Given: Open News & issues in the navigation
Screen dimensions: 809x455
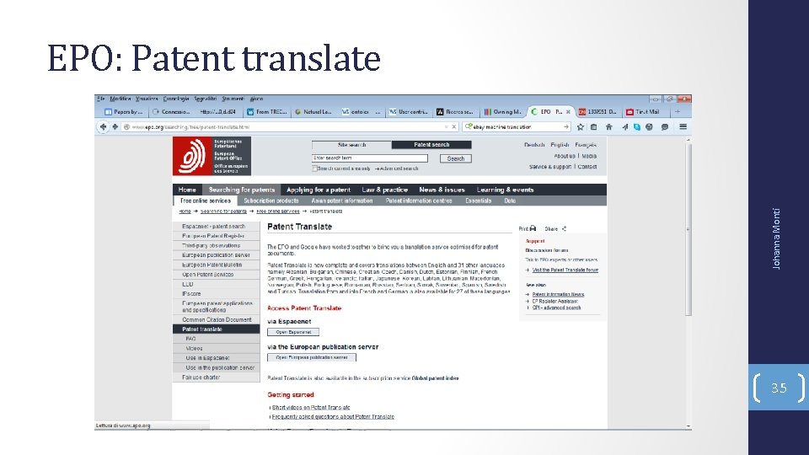Looking at the screenshot, I should tap(442, 190).
